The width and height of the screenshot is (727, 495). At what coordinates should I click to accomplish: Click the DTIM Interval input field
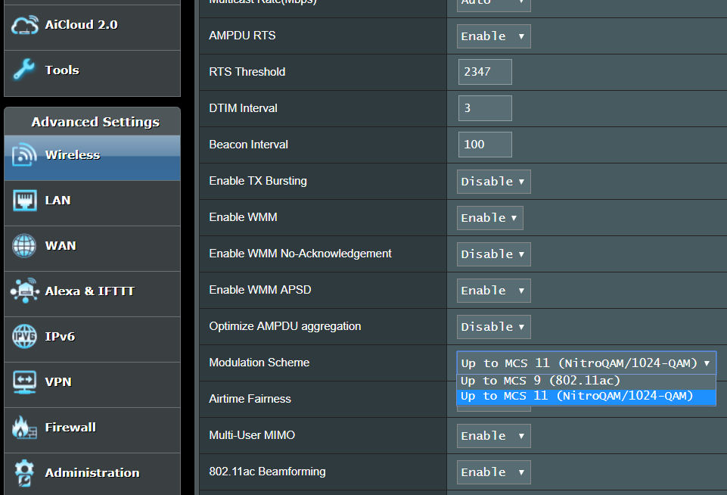485,108
